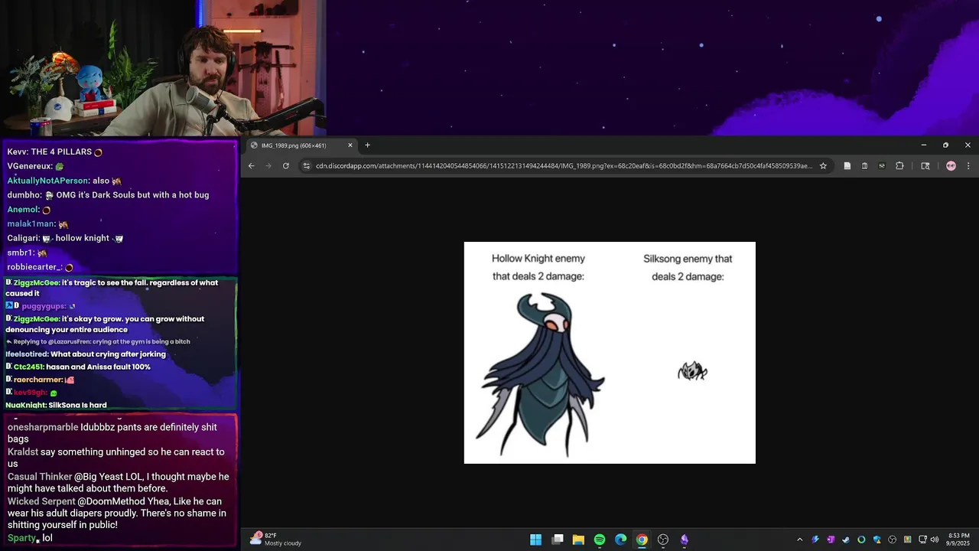Click Sparty's "lol" chat message
The width and height of the screenshot is (979, 551).
pos(30,538)
